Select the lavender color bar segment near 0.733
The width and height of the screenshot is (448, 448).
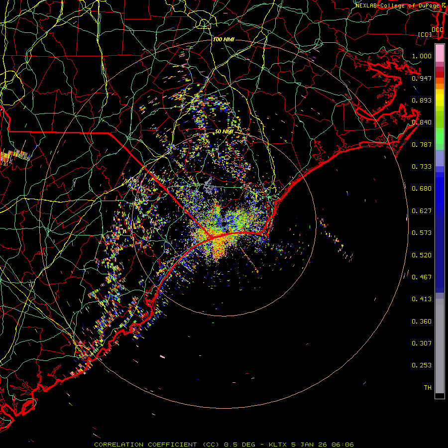pos(440,158)
